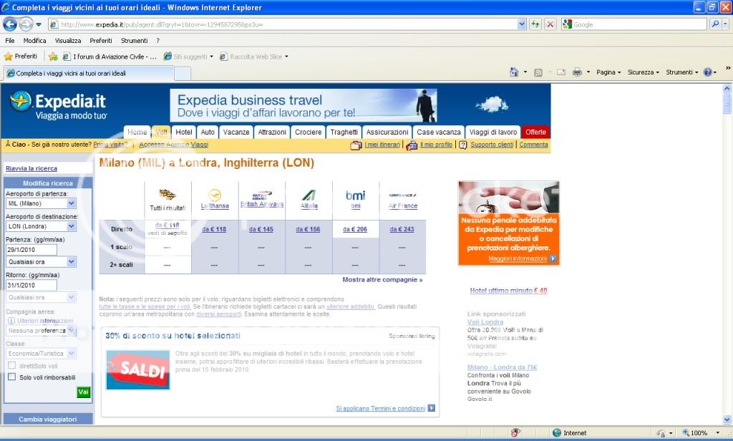Tick the 'Solo voli rimborsabili' checkbox
This screenshot has height=441, width=733.
coord(11,377)
